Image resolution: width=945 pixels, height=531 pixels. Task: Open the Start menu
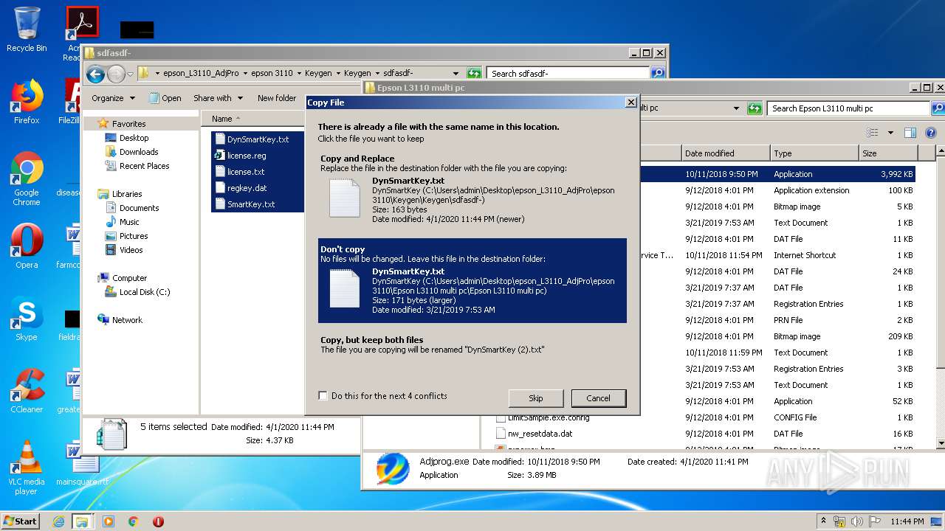21,521
